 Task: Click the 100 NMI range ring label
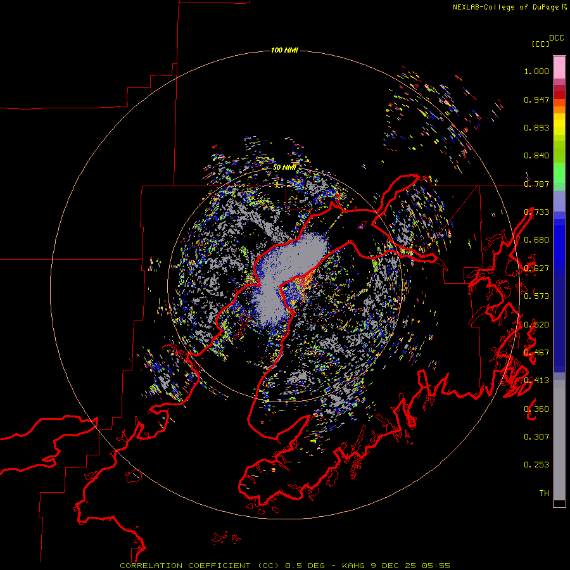coord(284,50)
